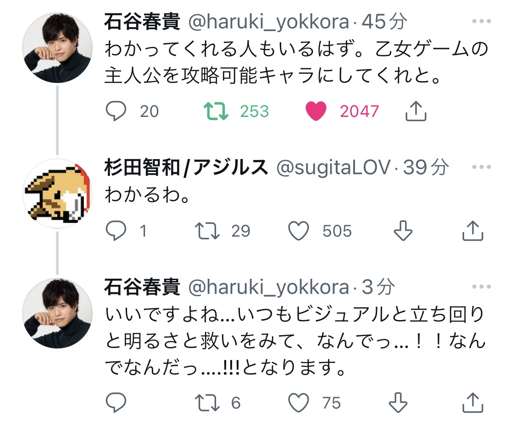
Task: Open 石谷春貴's profile photo on first tweet
Action: coord(58,48)
